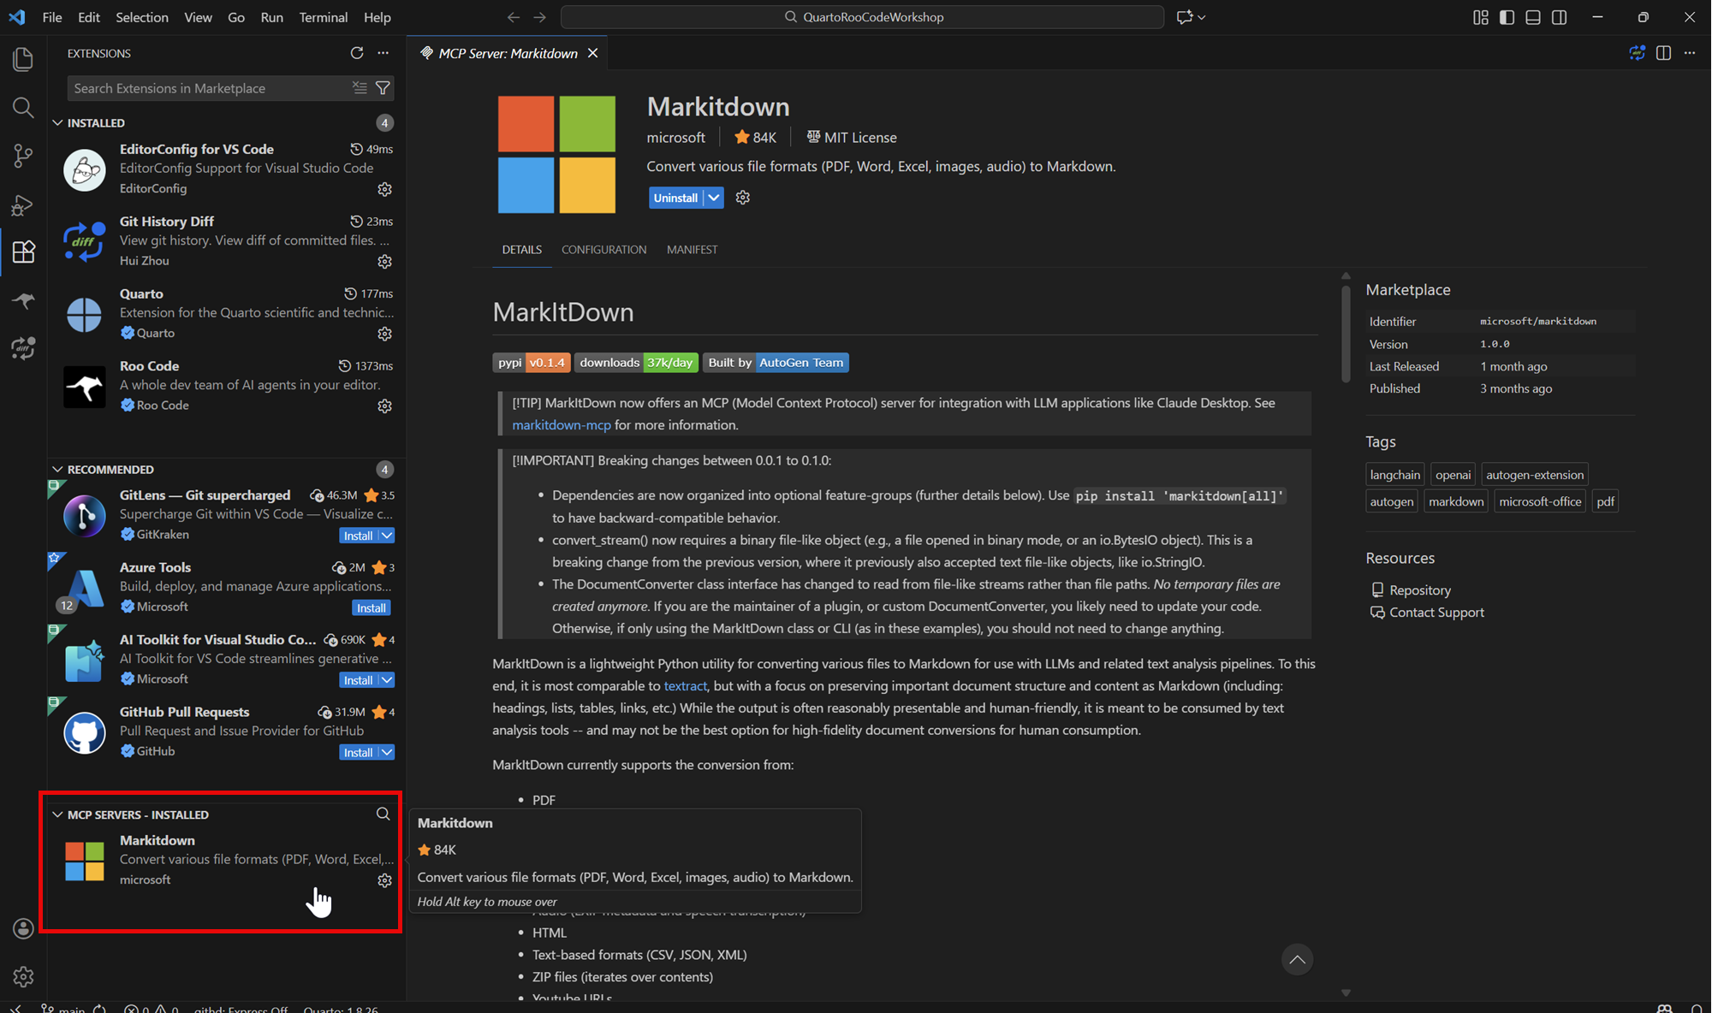Viewport: 1712px width, 1013px height.
Task: Open GitLens Install dropdown arrow
Action: [387, 536]
